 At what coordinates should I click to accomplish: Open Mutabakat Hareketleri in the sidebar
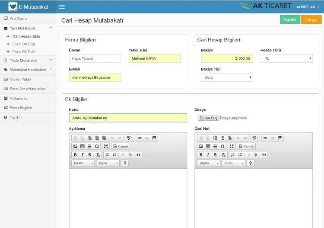(x=28, y=70)
